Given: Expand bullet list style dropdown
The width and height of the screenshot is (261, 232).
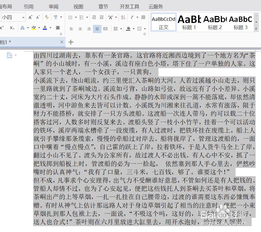Looking at the screenshot, I should pyautogui.click(x=76, y=17).
